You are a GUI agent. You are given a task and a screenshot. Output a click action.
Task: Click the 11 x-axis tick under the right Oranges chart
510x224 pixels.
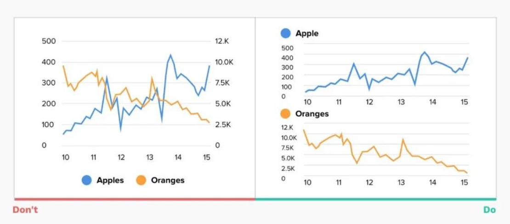click(x=339, y=182)
